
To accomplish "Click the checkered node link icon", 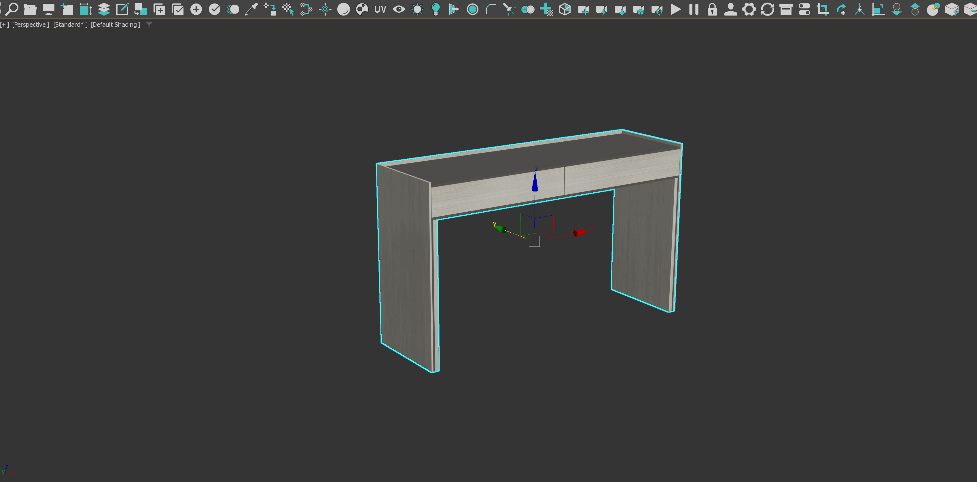I will (x=306, y=9).
